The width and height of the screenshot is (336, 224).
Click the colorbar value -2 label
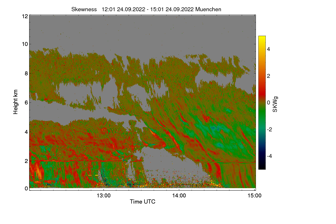tap(269, 129)
